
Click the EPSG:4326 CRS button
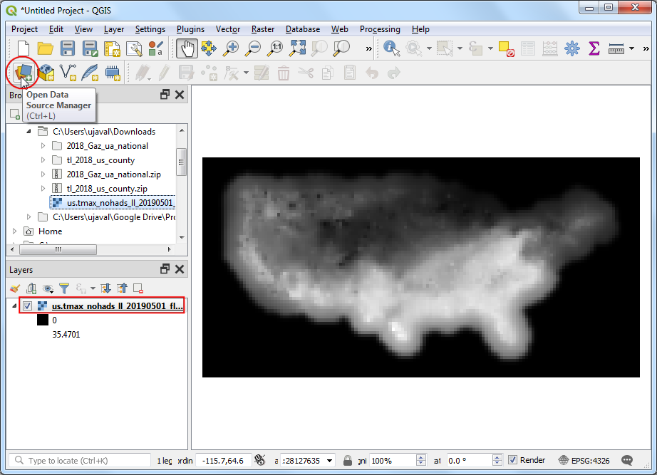coord(584,460)
